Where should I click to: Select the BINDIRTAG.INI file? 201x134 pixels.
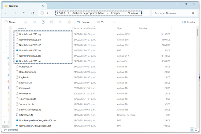click(x=26, y=115)
